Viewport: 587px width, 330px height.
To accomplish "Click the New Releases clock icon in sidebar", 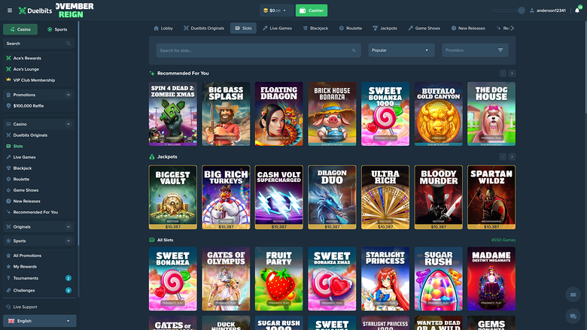I will [x=8, y=201].
